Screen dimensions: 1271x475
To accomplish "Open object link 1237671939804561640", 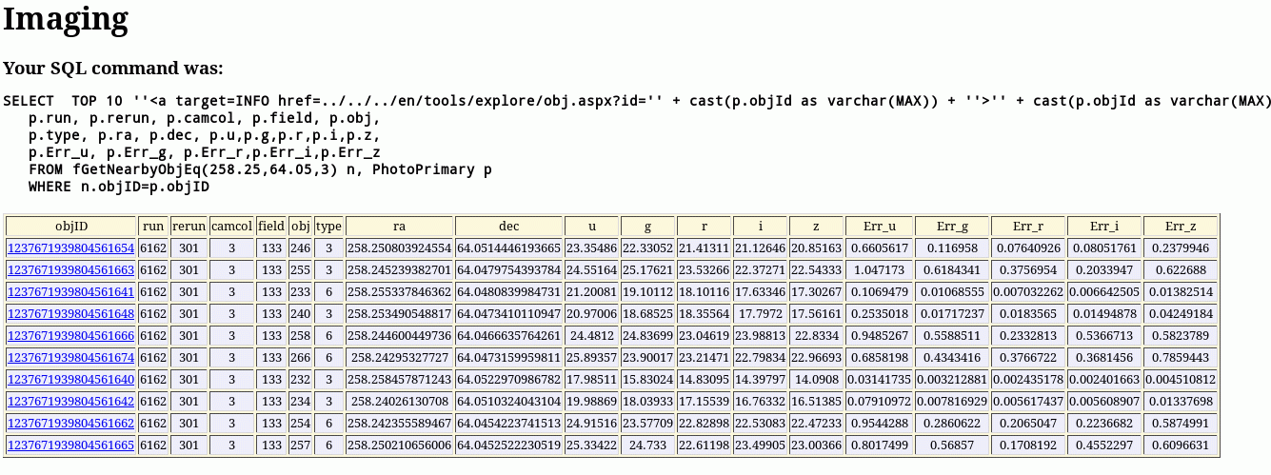I will click(71, 379).
